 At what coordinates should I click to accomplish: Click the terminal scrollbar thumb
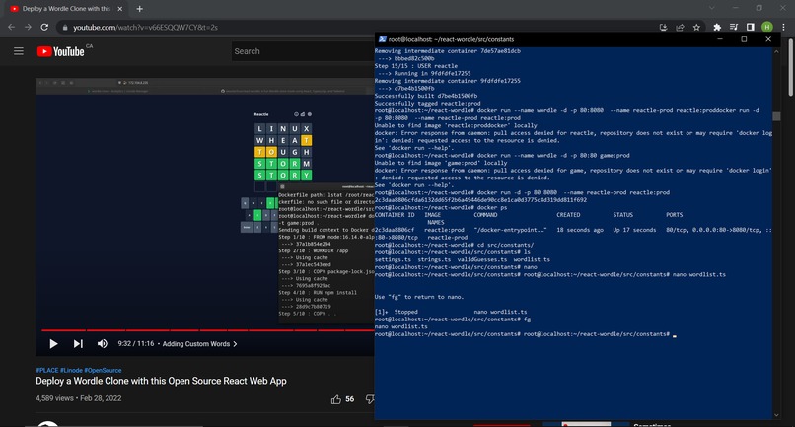[776, 116]
